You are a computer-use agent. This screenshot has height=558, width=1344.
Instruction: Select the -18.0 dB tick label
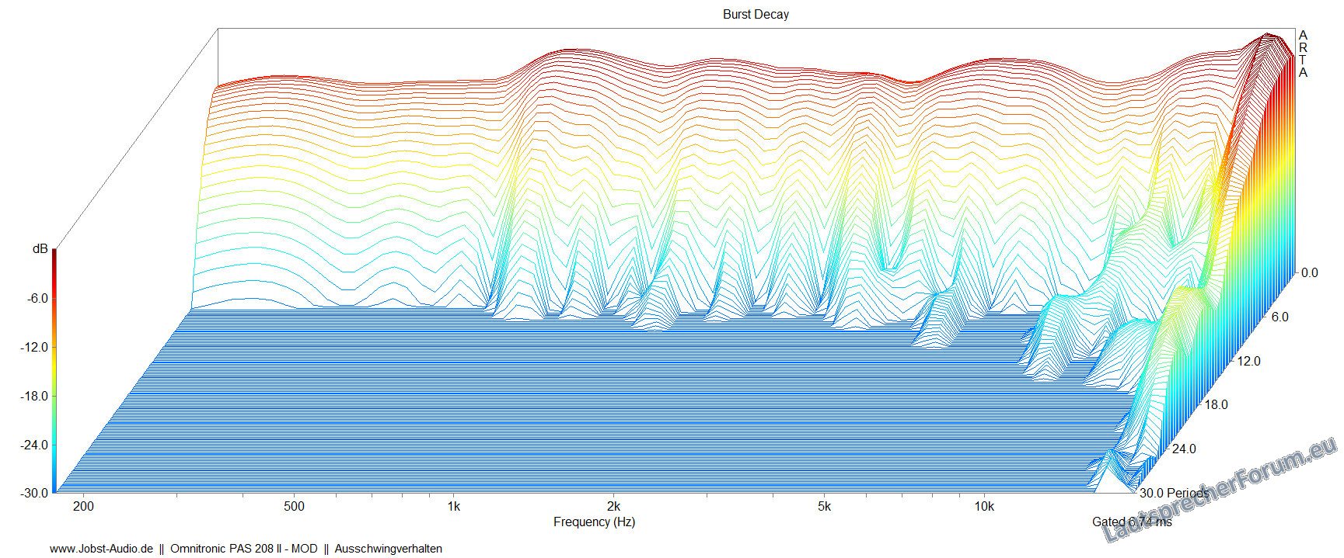pos(33,397)
